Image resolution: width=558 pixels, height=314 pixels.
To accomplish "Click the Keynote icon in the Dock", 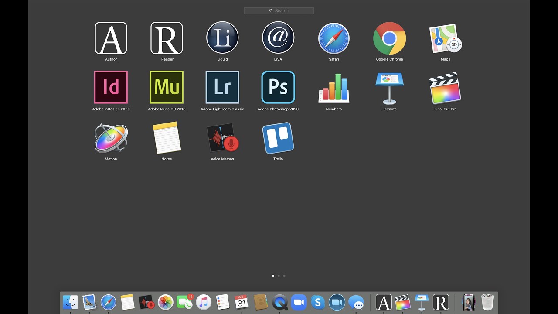I will pyautogui.click(x=422, y=302).
